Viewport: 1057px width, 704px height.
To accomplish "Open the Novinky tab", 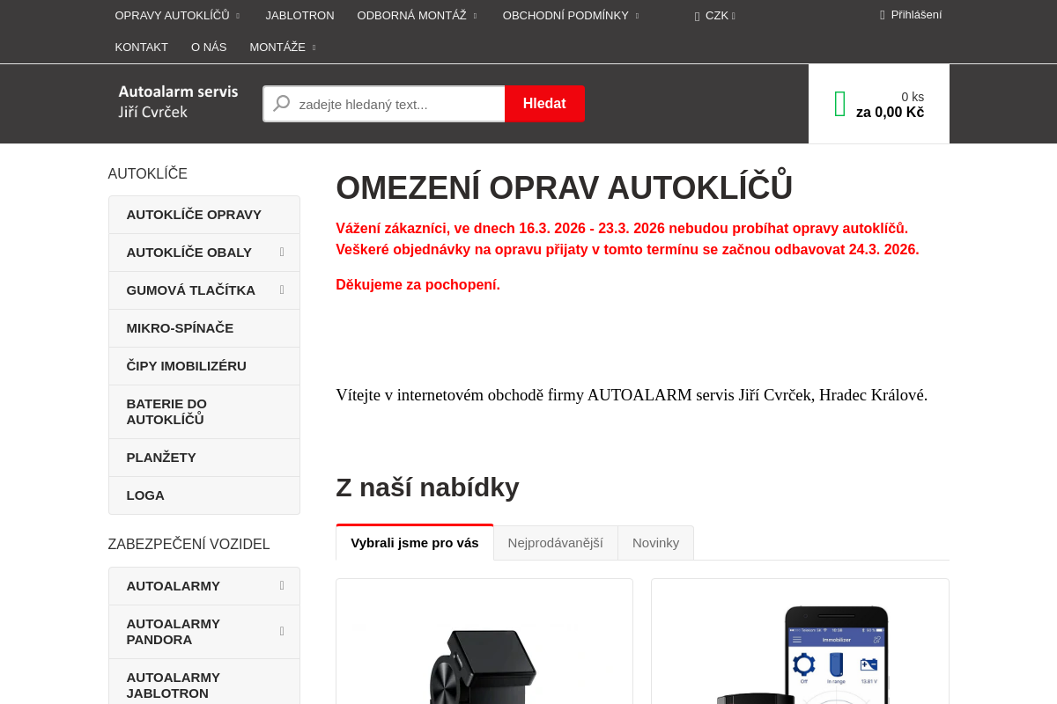I will (x=655, y=543).
